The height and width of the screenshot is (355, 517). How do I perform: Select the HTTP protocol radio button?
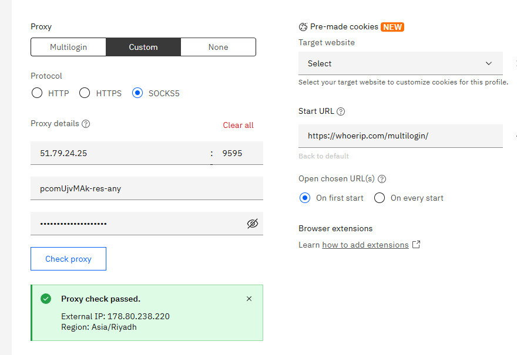[37, 93]
